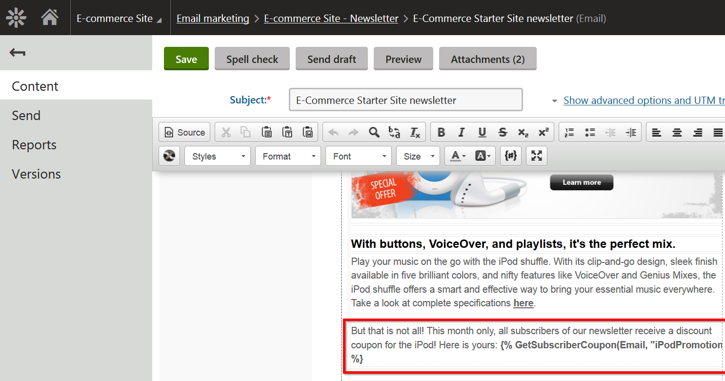This screenshot has width=725, height=381.
Task: Open the Format dropdown
Action: coord(288,156)
